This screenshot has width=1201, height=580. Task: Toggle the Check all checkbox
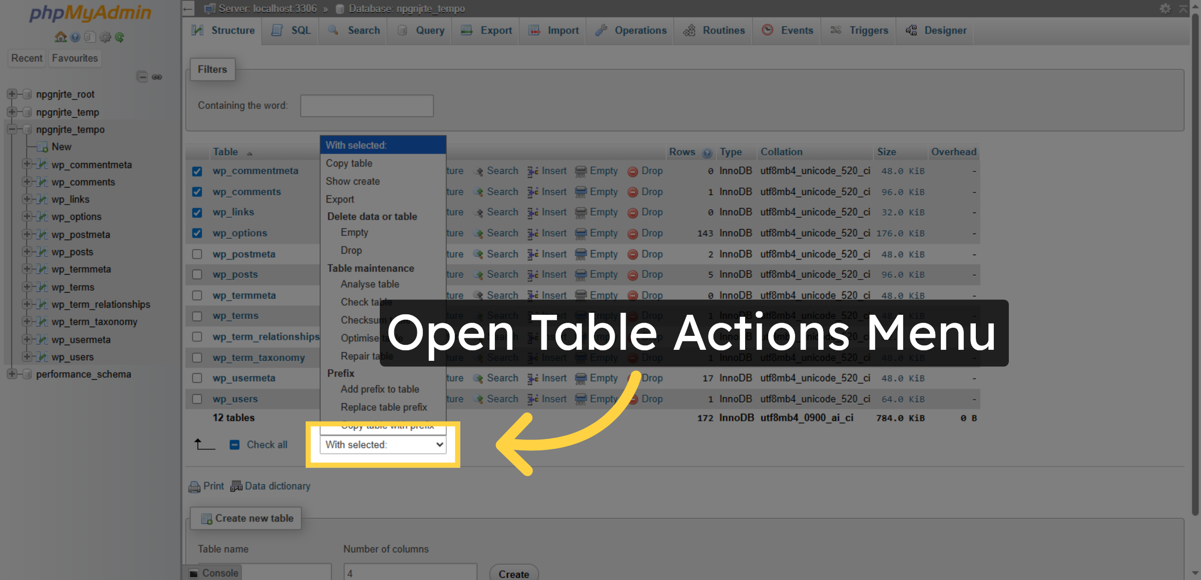pyautogui.click(x=235, y=444)
